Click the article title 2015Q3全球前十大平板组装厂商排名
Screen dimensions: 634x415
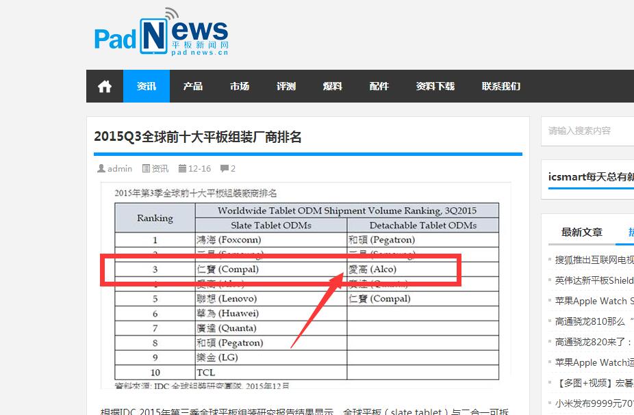[x=200, y=136]
